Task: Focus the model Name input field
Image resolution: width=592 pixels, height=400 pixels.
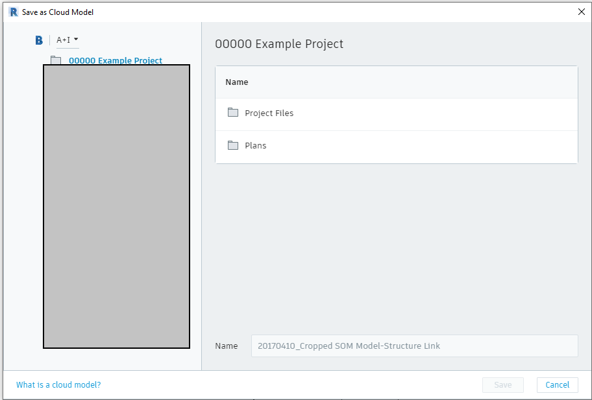Action: click(x=415, y=346)
